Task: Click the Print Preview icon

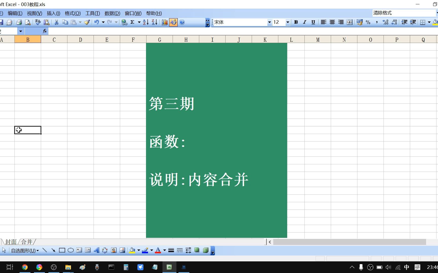Action: tap(28, 22)
